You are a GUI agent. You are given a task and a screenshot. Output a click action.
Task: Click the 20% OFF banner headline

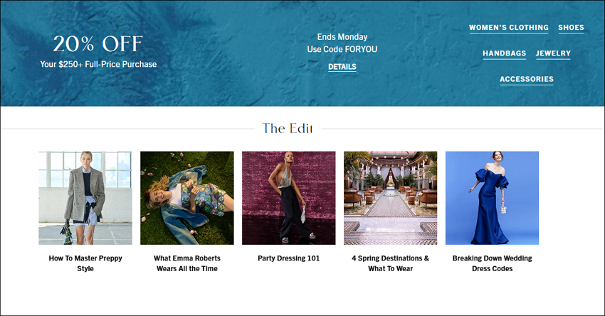98,43
